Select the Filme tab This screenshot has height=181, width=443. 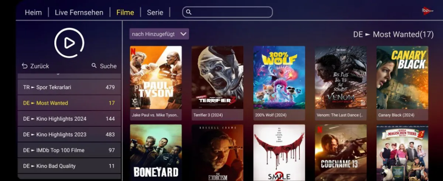tap(125, 13)
